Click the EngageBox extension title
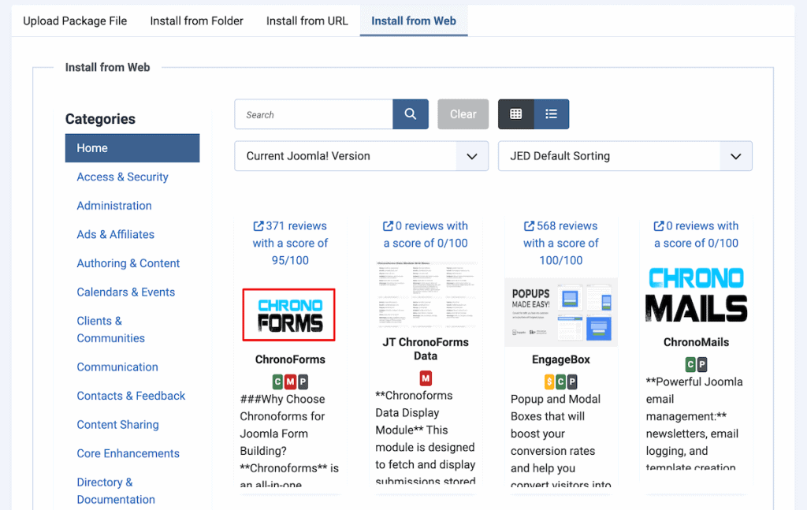 561,359
